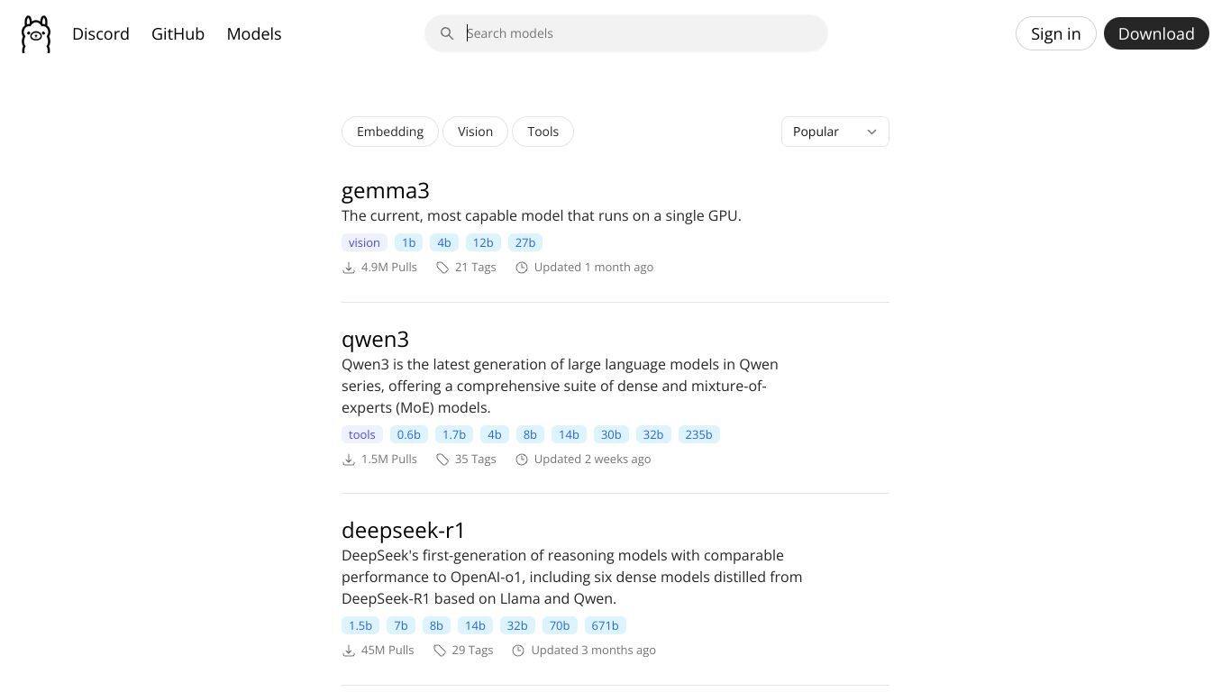1231x692 pixels.
Task: Open the deepseek-r1 model page
Action: (x=404, y=530)
